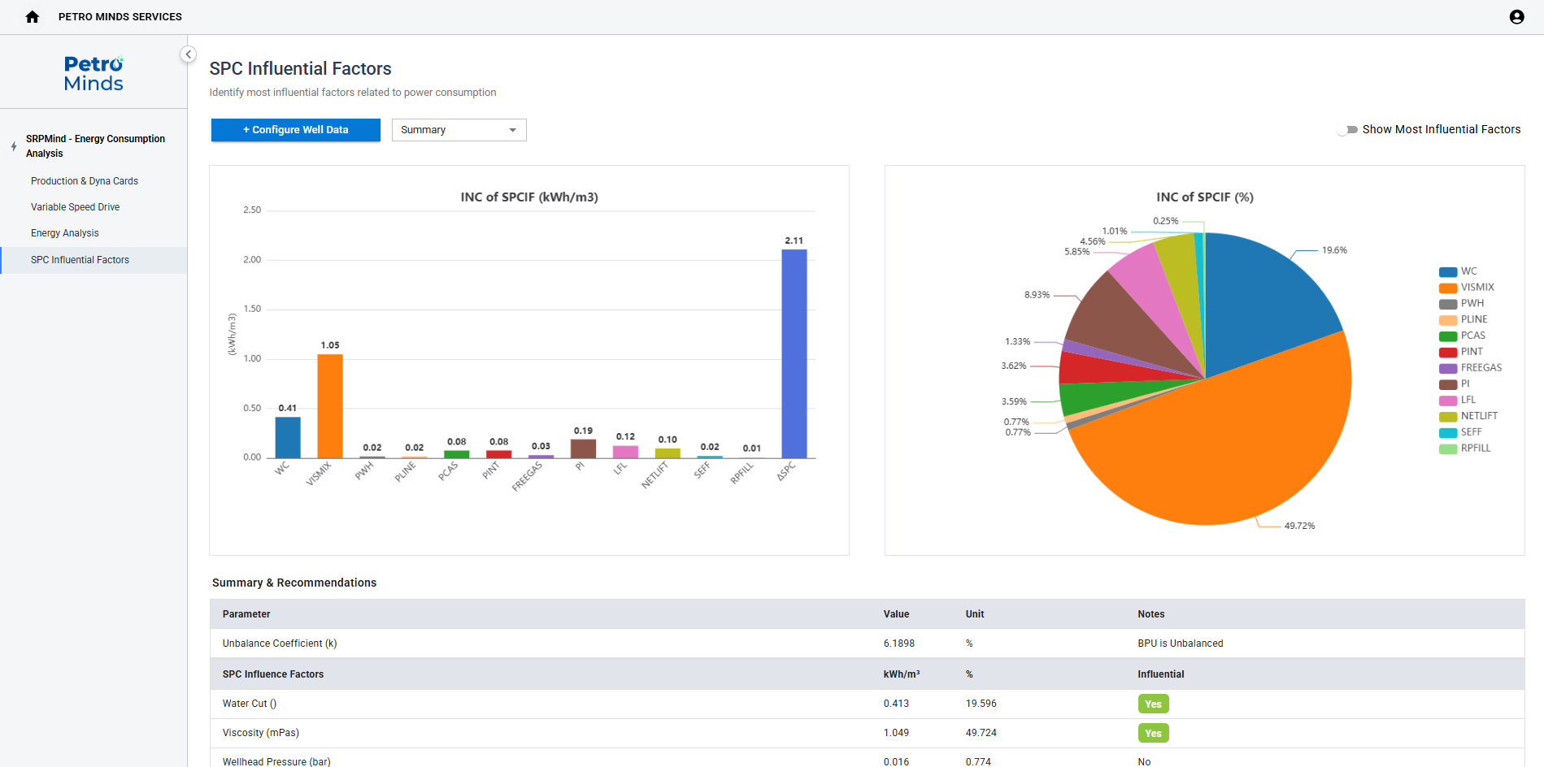
Task: Click the Yes badge for Water Cut
Action: (1152, 704)
